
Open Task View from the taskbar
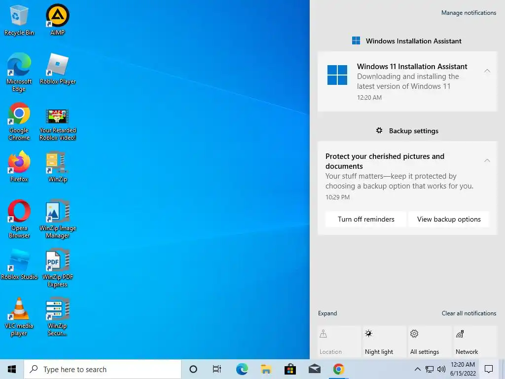click(x=217, y=369)
